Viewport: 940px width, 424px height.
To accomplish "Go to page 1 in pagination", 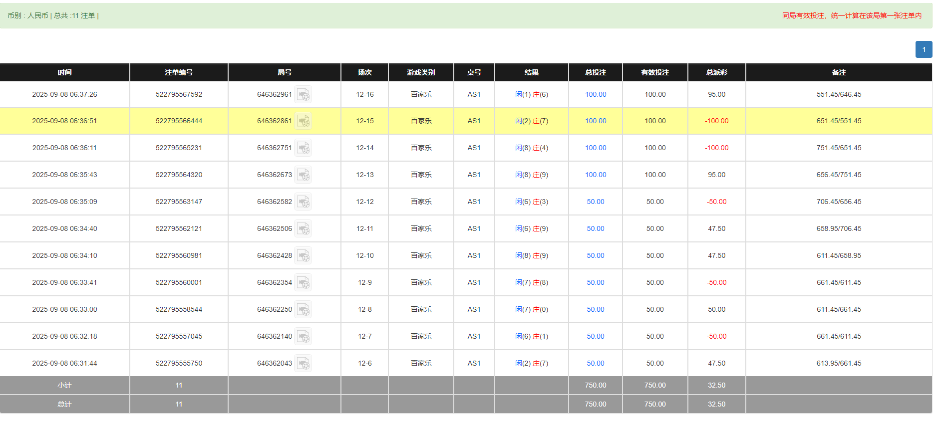I will 924,49.
